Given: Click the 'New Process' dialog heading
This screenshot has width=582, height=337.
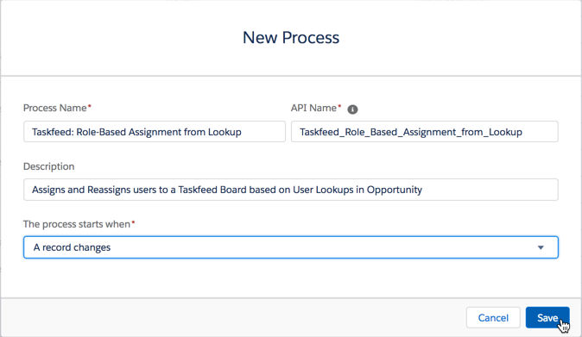Looking at the screenshot, I should pyautogui.click(x=291, y=37).
